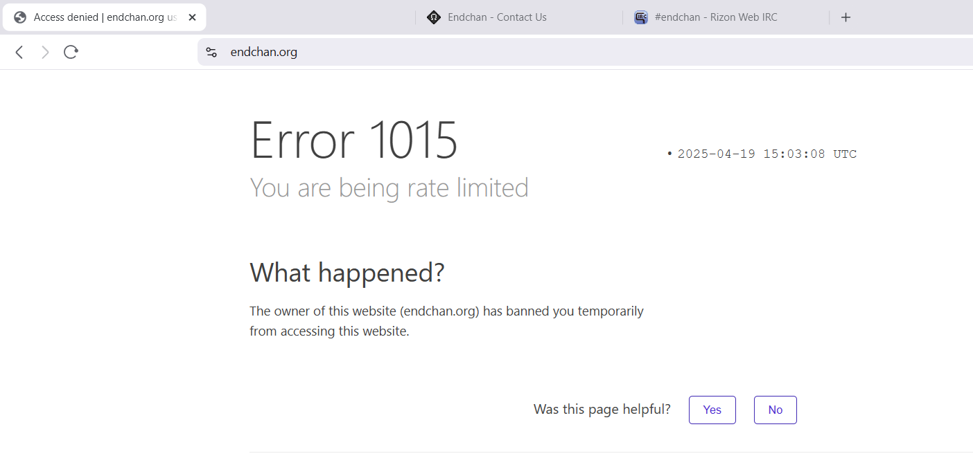This screenshot has height=474, width=973.
Task: Click the UTC timestamp text
Action: point(766,154)
